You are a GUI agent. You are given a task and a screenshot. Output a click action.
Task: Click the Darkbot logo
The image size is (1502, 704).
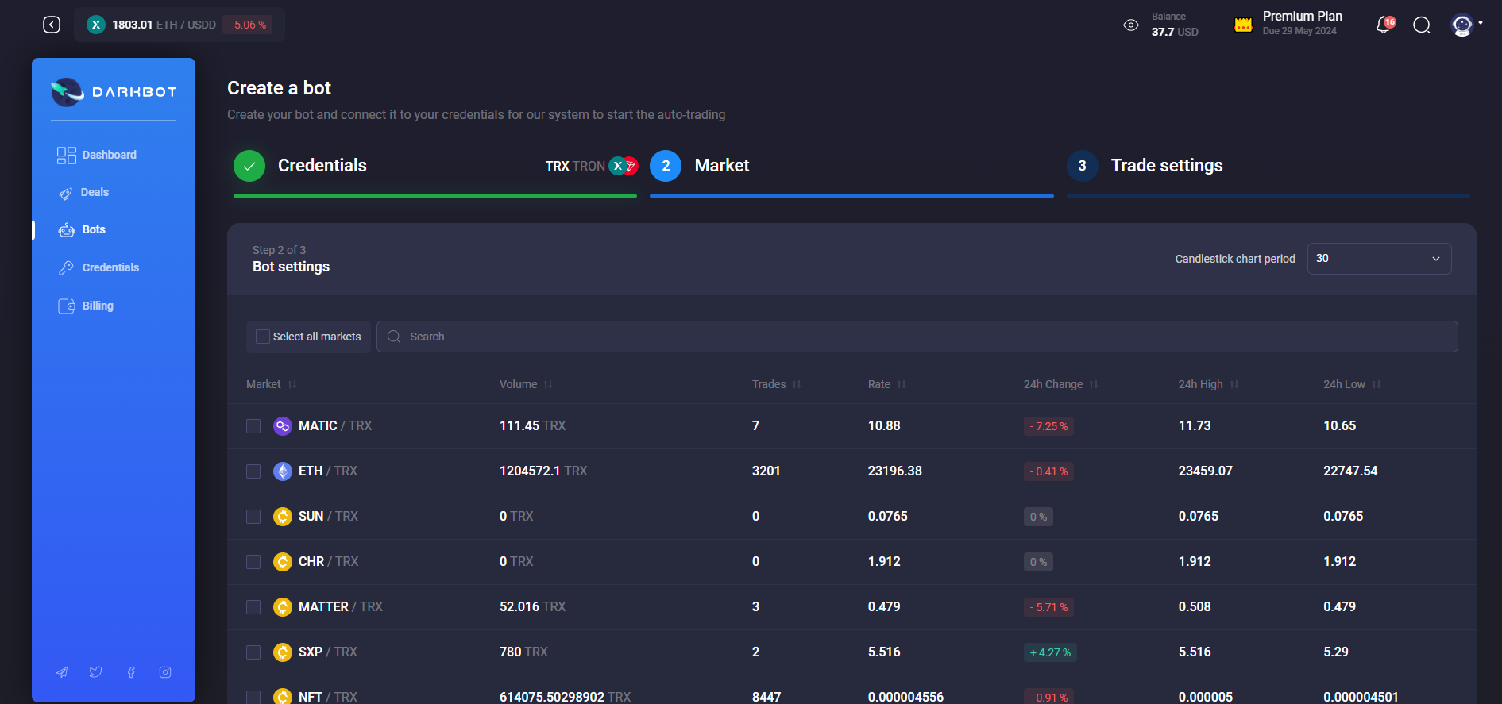click(x=114, y=92)
